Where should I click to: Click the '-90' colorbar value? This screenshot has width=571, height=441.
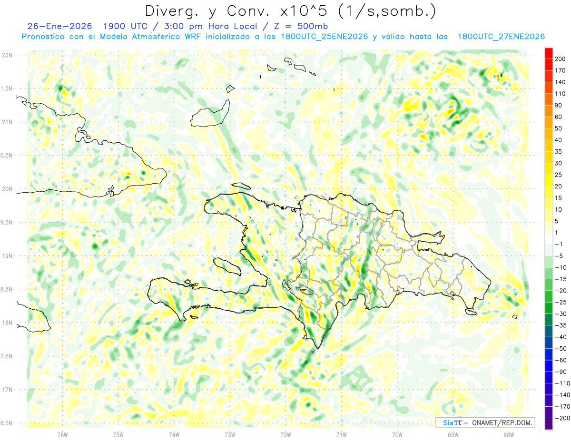tap(561, 372)
